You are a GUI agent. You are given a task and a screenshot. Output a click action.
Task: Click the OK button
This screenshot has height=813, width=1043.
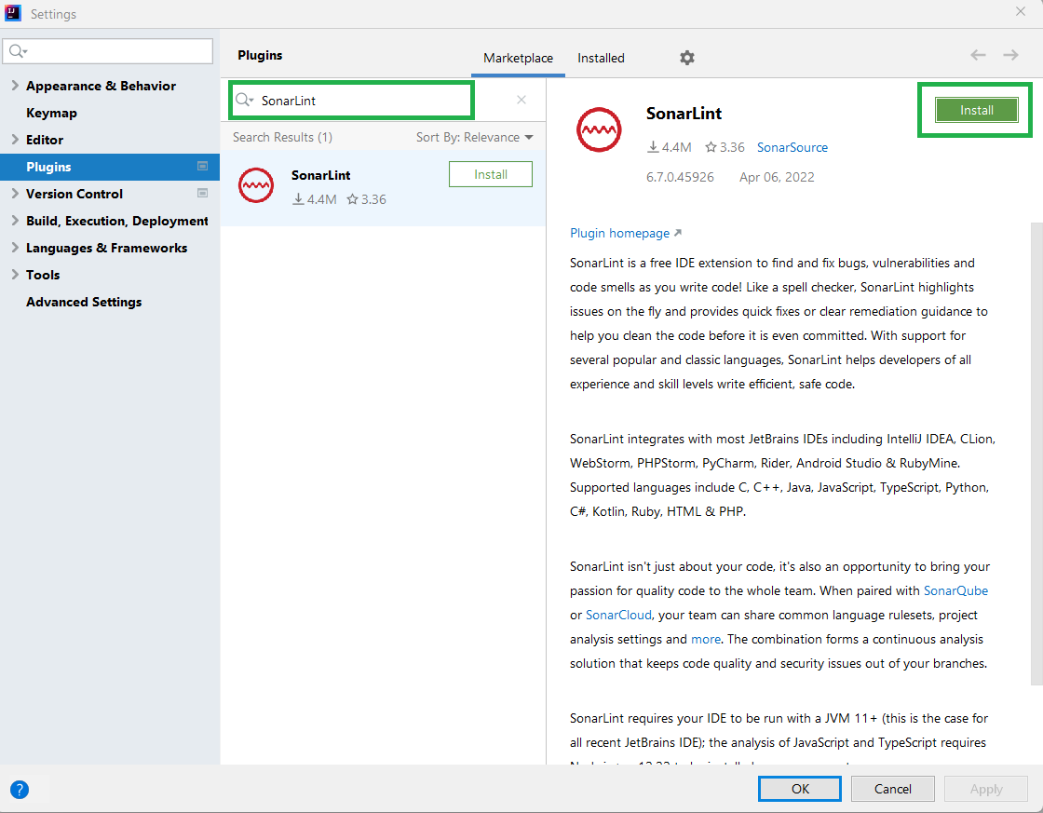click(x=800, y=789)
